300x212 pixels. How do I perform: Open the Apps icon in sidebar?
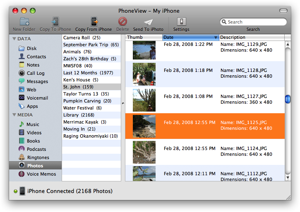tap(22, 106)
